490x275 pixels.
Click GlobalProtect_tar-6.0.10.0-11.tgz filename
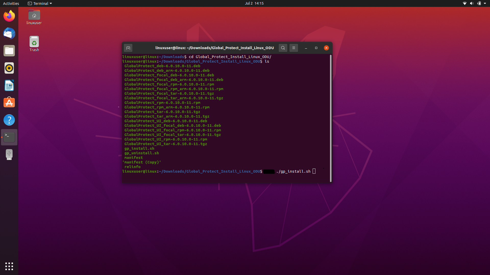(x=162, y=112)
